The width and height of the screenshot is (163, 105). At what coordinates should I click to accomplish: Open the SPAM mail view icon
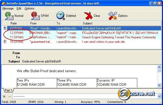(35, 16)
